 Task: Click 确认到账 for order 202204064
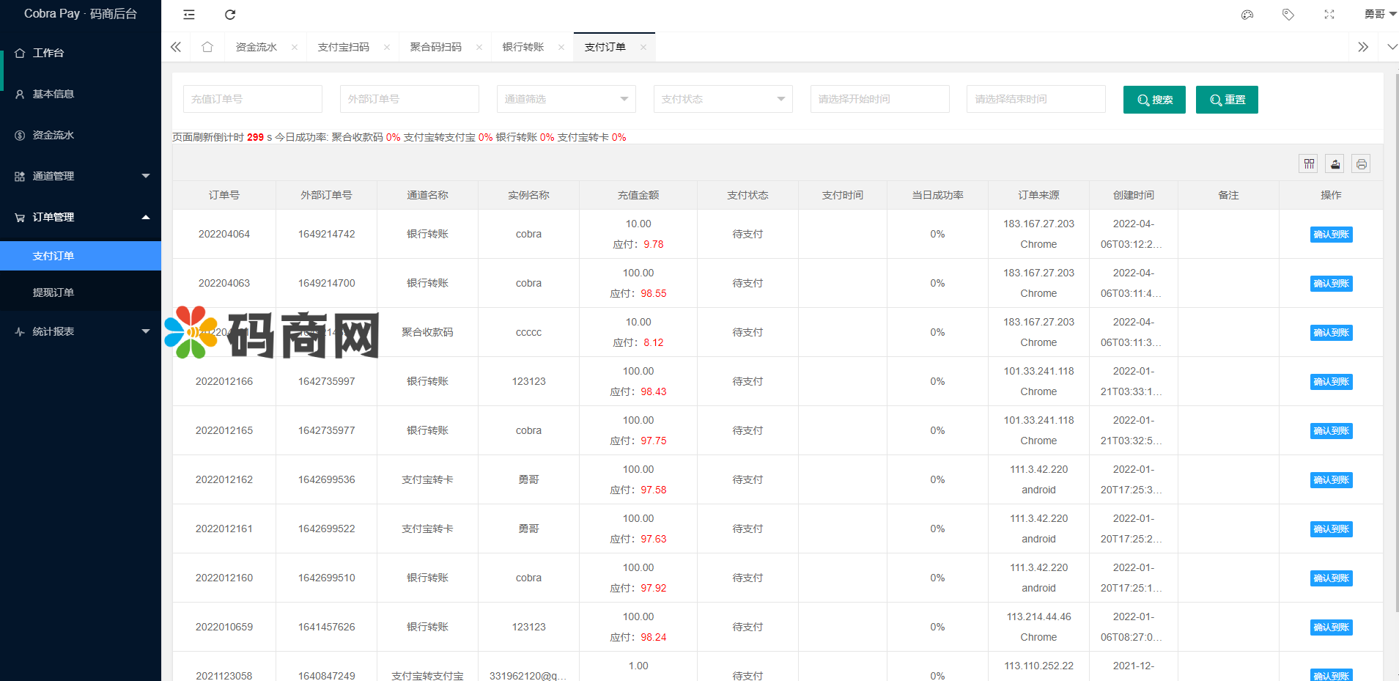tap(1331, 235)
